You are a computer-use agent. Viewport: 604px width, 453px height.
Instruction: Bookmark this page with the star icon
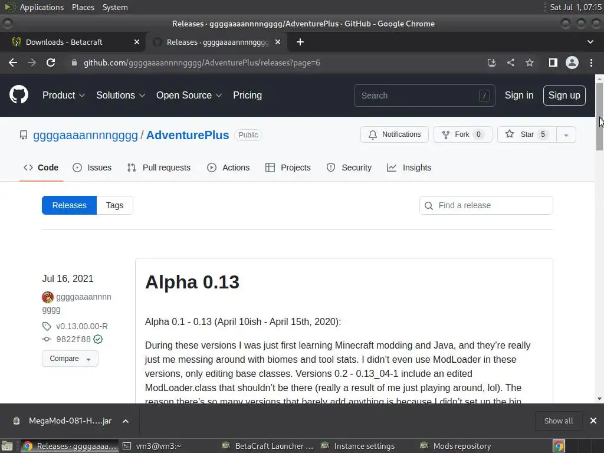530,63
